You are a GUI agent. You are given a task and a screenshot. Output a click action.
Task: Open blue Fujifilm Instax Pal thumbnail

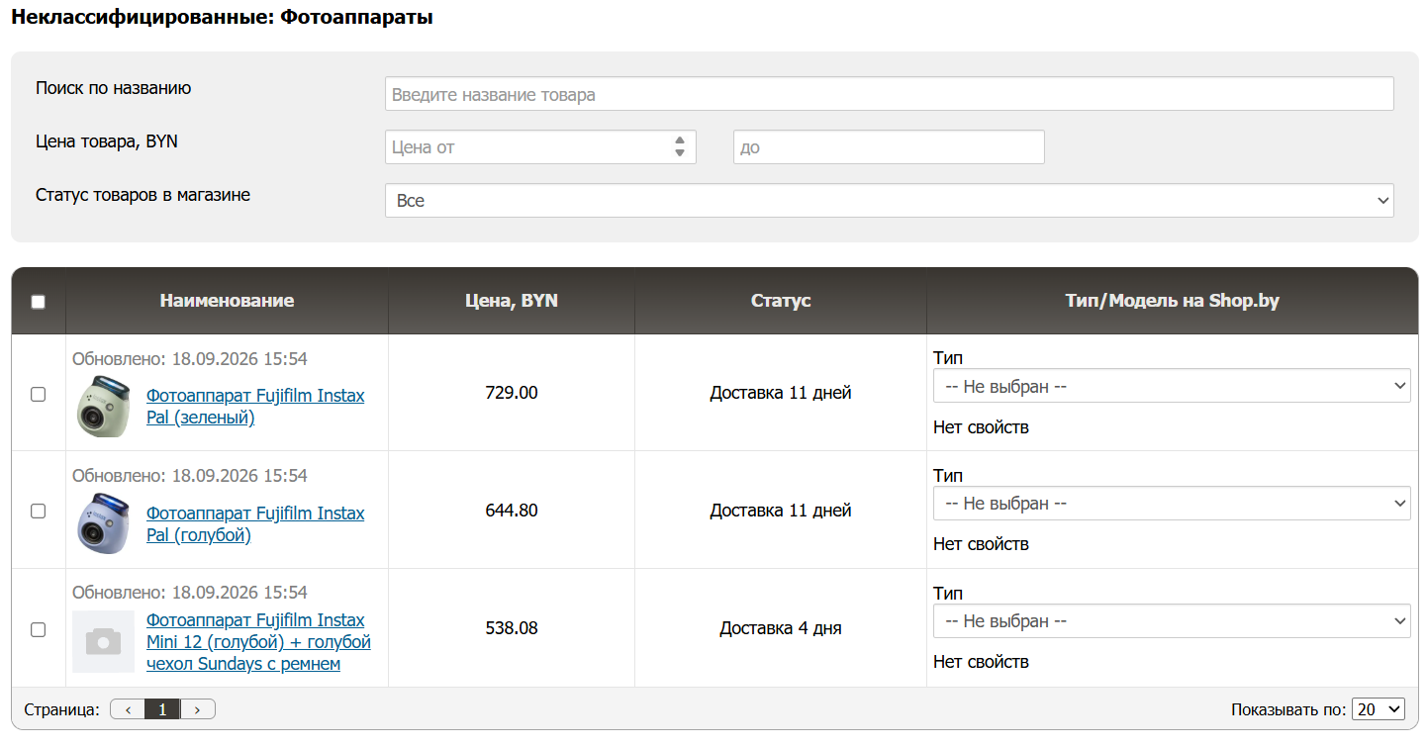click(104, 523)
